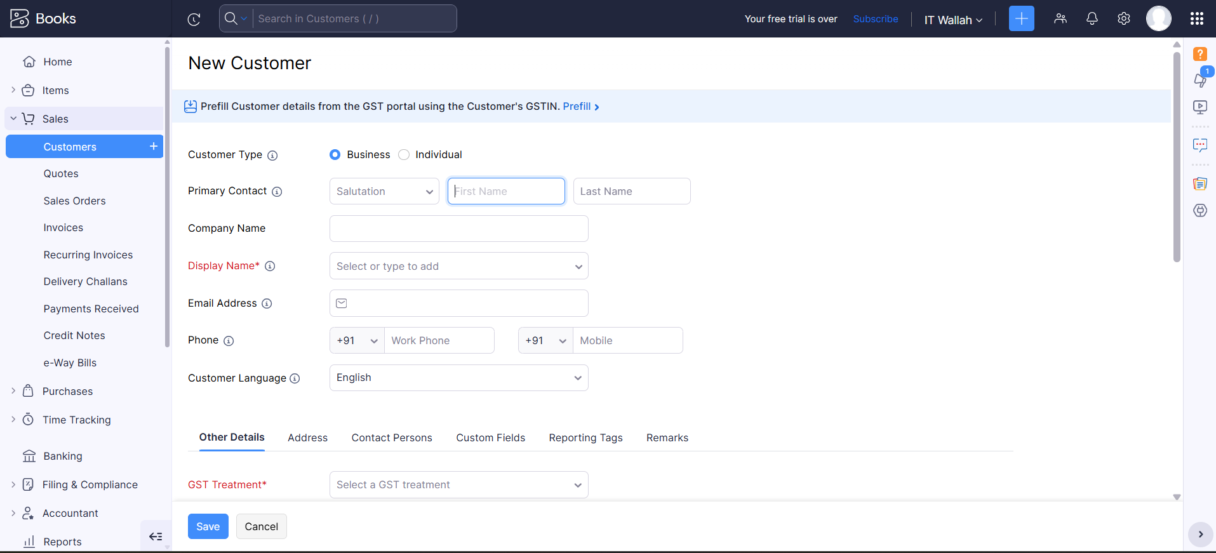Screen dimensions: 1216x553
Task: Select the Individual customer type
Action: click(x=404, y=154)
